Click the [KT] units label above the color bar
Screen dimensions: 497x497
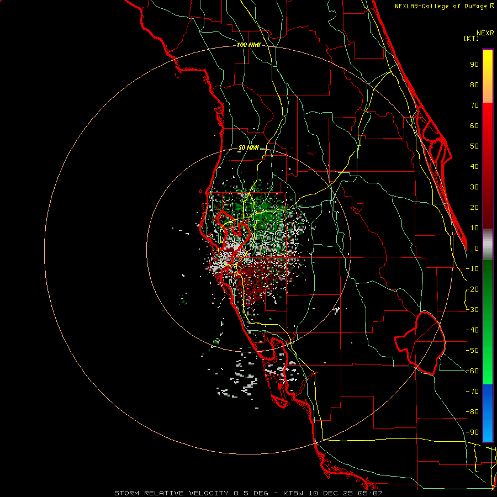[472, 38]
